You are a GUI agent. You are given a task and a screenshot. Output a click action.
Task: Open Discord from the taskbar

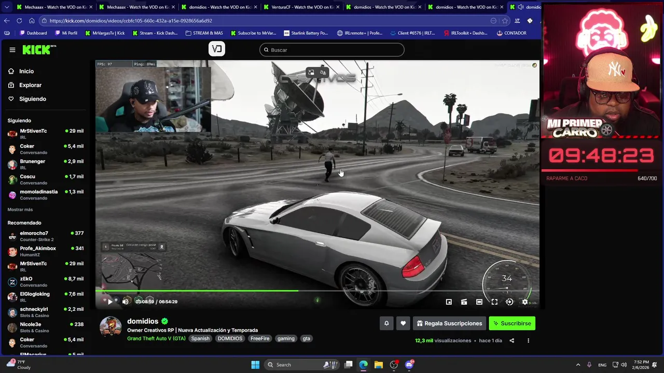coord(409,365)
